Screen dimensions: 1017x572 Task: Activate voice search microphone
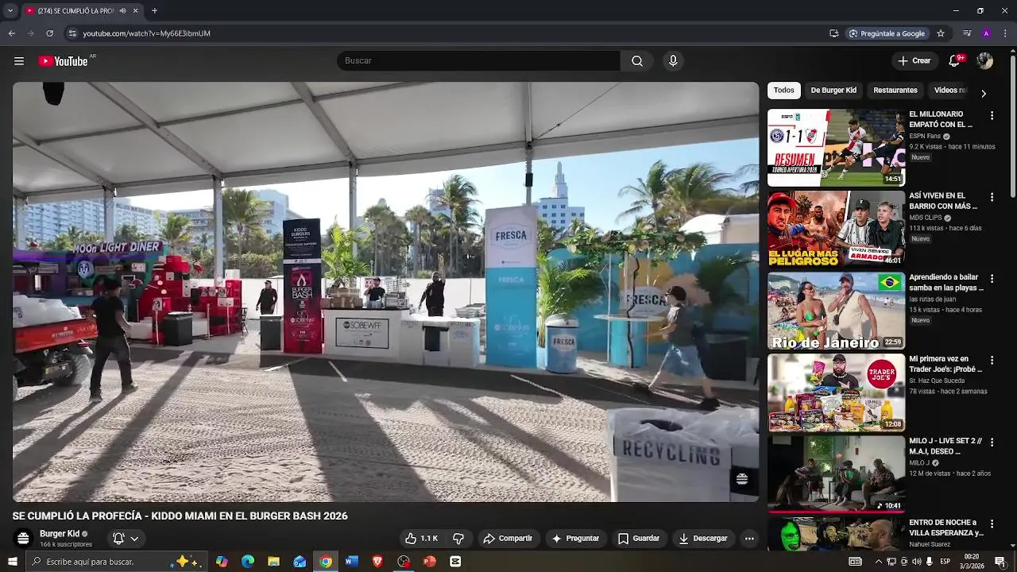point(673,61)
